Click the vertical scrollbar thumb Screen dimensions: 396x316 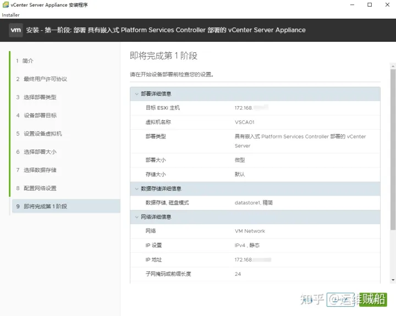click(x=393, y=148)
